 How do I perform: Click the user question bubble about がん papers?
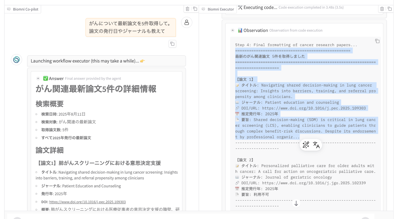[131, 27]
